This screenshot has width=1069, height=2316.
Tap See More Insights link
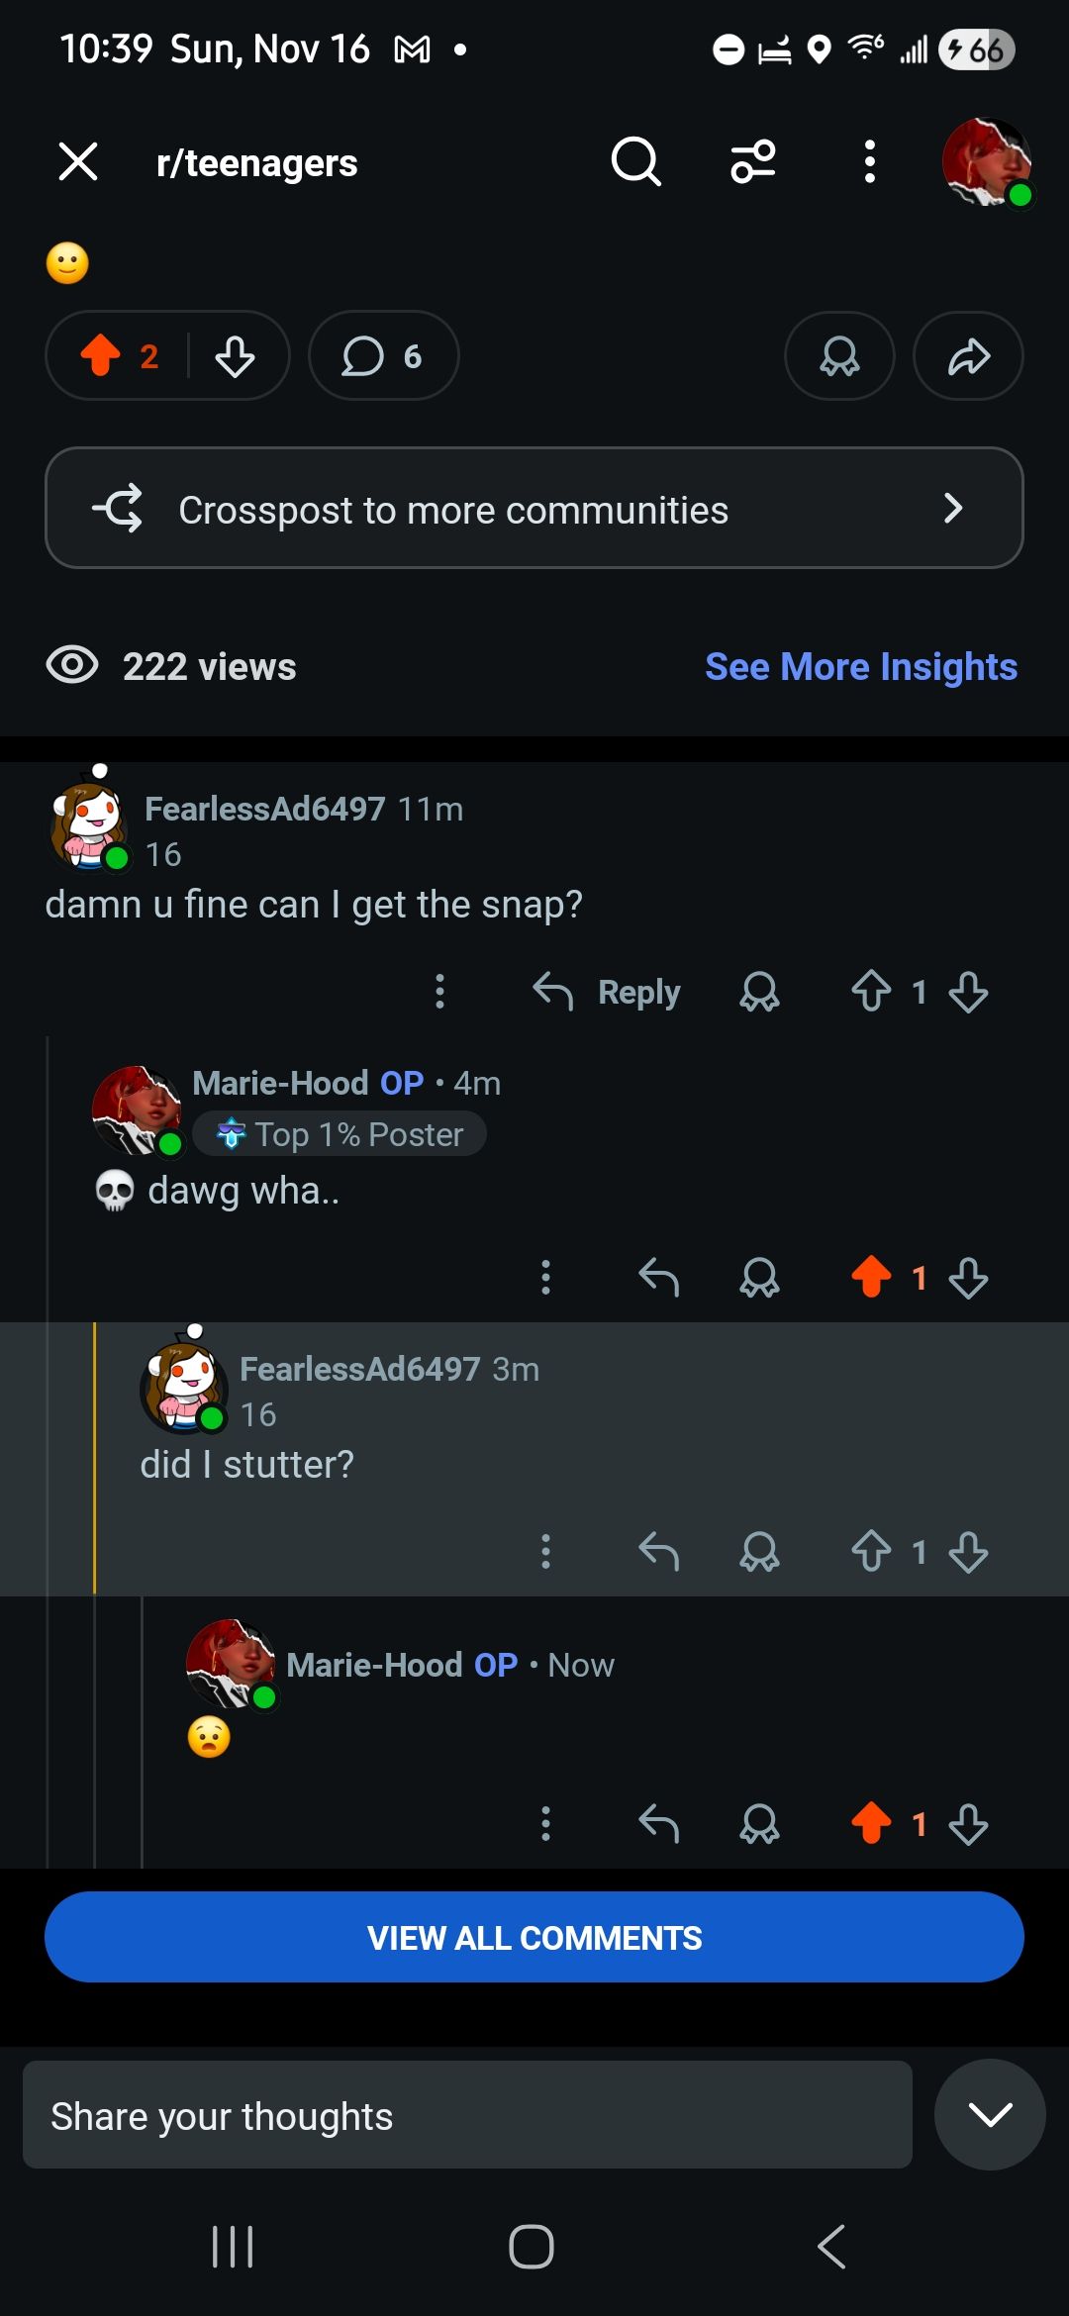(861, 667)
